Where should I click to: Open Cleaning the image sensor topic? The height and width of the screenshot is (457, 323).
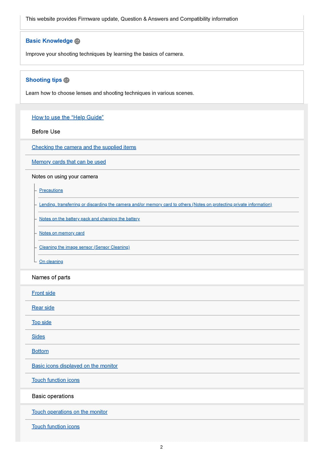point(85,247)
